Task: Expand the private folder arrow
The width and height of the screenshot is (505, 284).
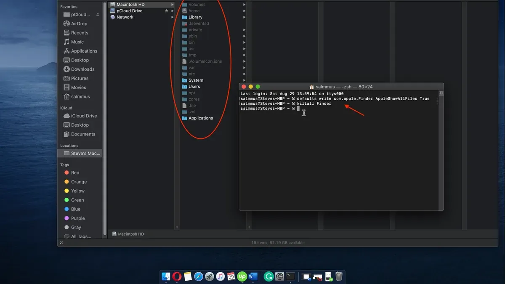Action: (245, 30)
